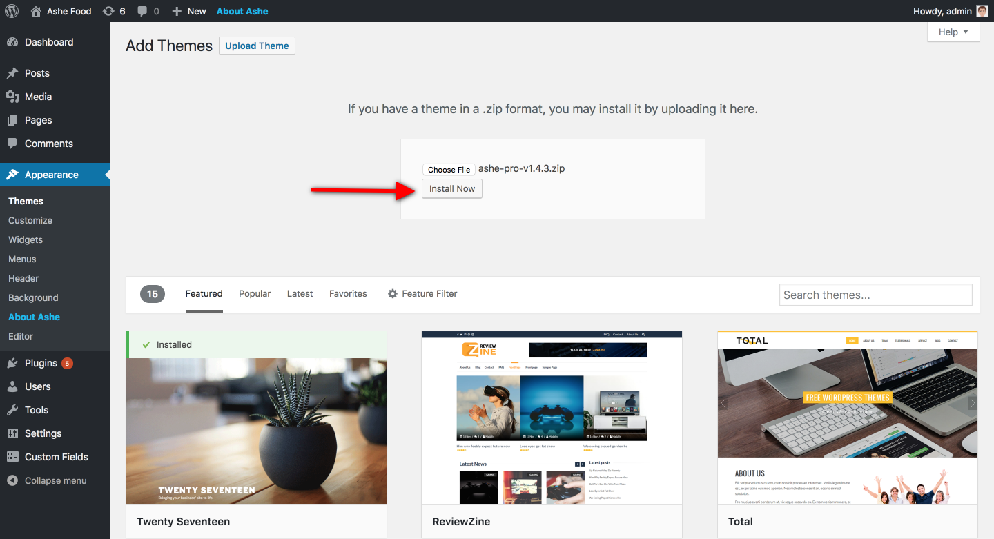Switch to the Favorites themes tab

pyautogui.click(x=348, y=294)
